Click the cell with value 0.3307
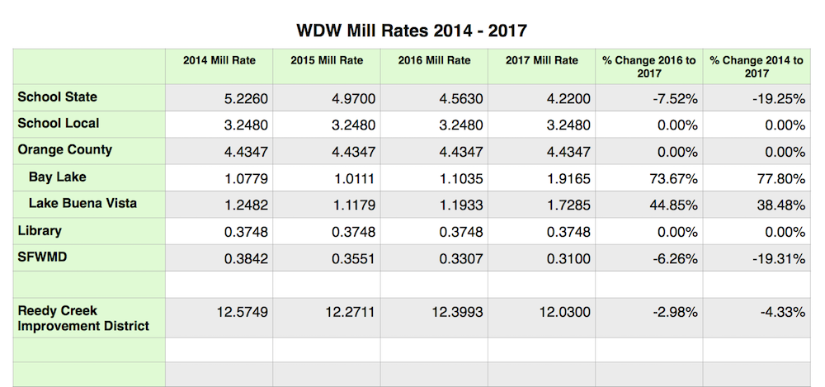 click(434, 258)
